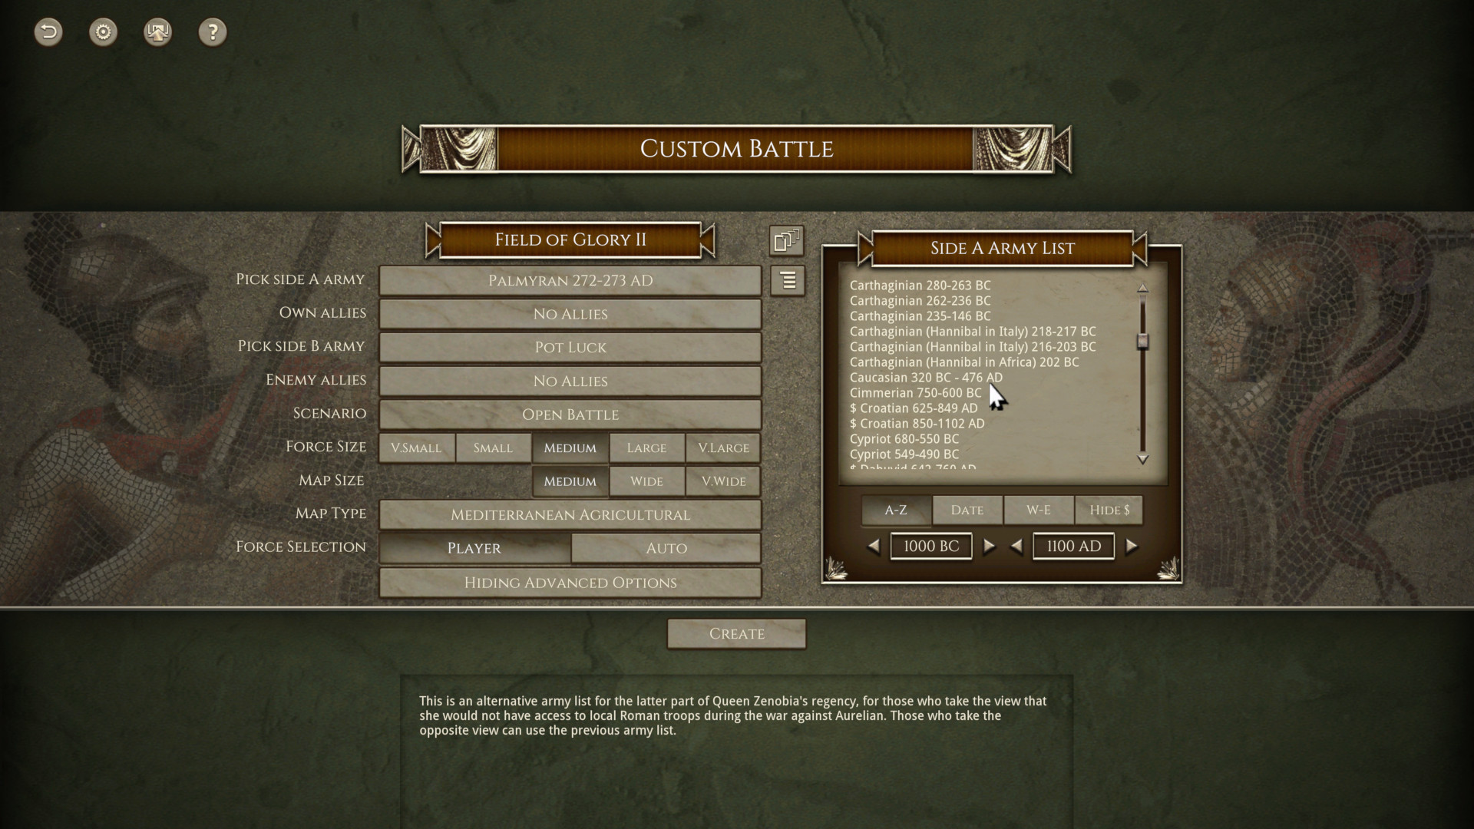The image size is (1474, 829).
Task: Select $ Croatian 625-849 AD army
Action: click(914, 408)
